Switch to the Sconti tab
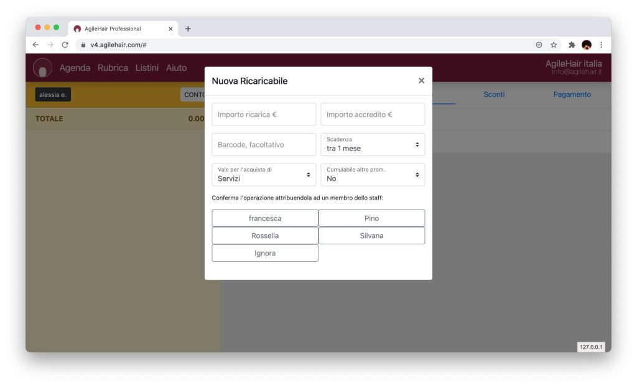Image resolution: width=637 pixels, height=386 pixels. coord(494,94)
